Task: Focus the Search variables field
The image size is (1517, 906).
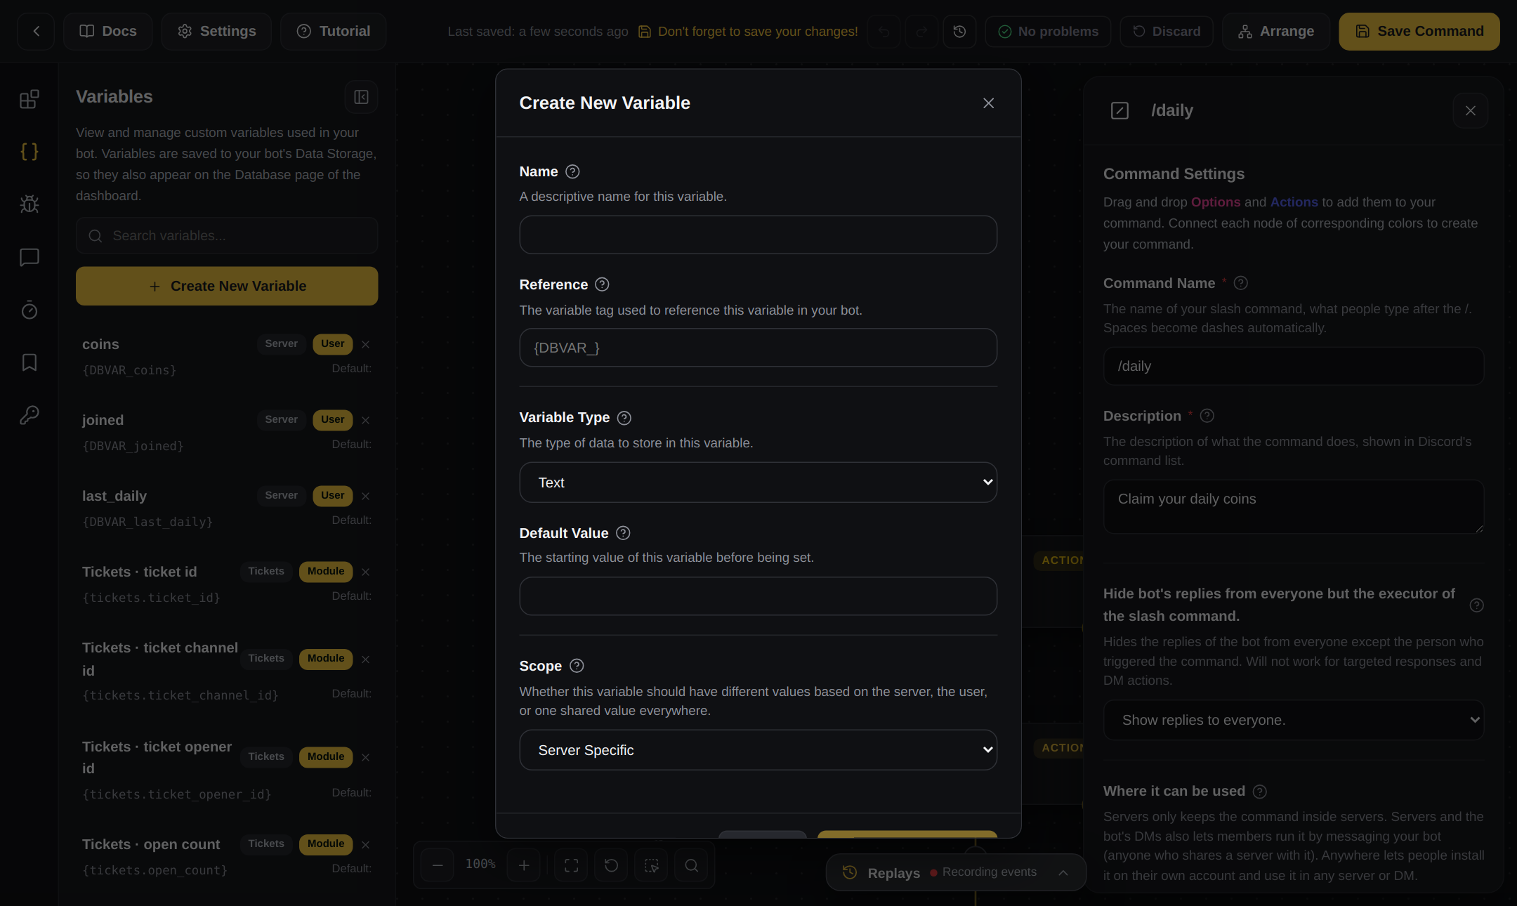Action: pyautogui.click(x=227, y=236)
